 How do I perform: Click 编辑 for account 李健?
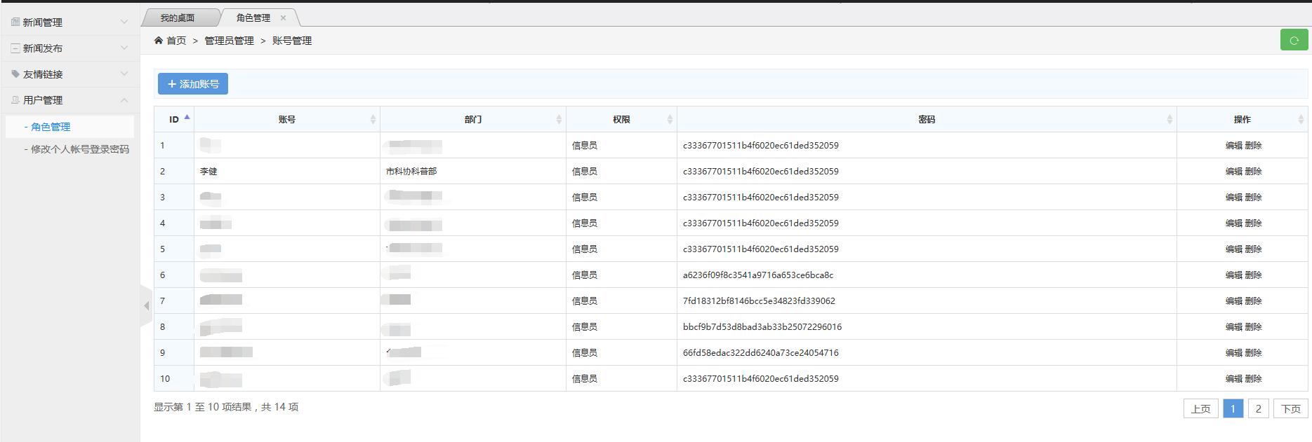[x=1233, y=172]
